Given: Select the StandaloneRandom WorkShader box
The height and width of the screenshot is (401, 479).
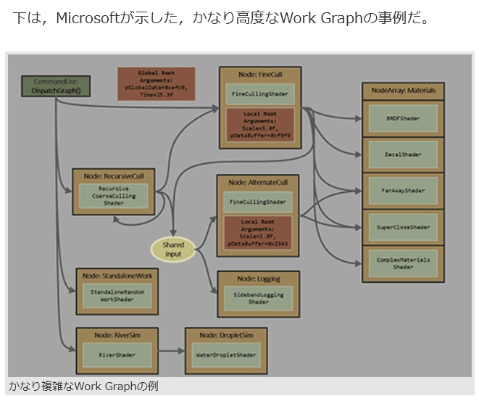Looking at the screenshot, I should 117,295.
